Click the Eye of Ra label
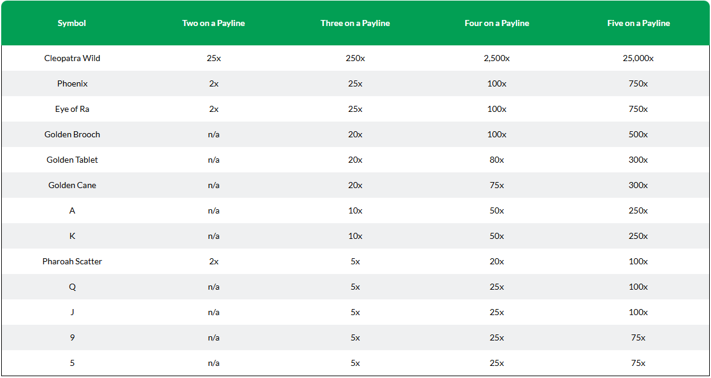The width and height of the screenshot is (711, 378). click(x=72, y=109)
